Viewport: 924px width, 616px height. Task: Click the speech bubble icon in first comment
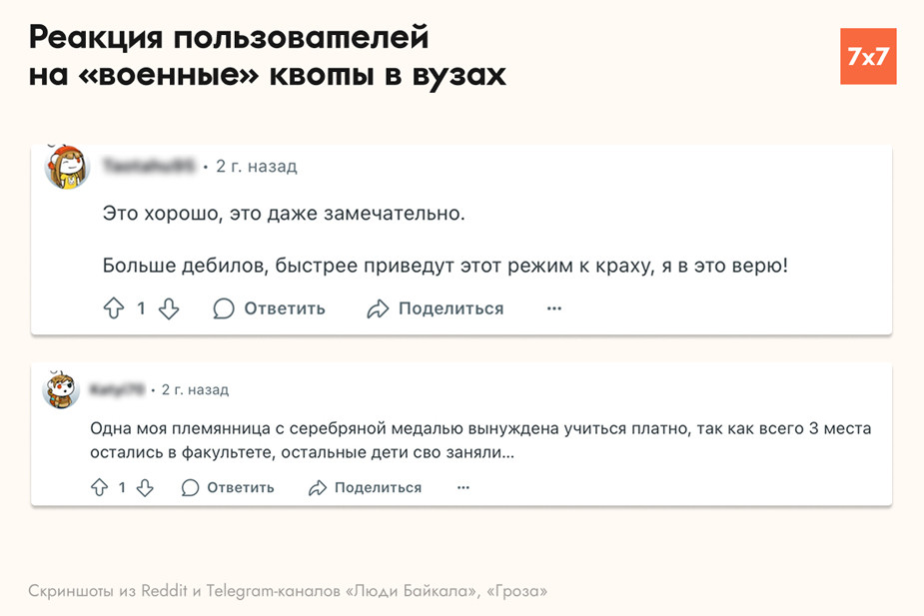pos(224,308)
